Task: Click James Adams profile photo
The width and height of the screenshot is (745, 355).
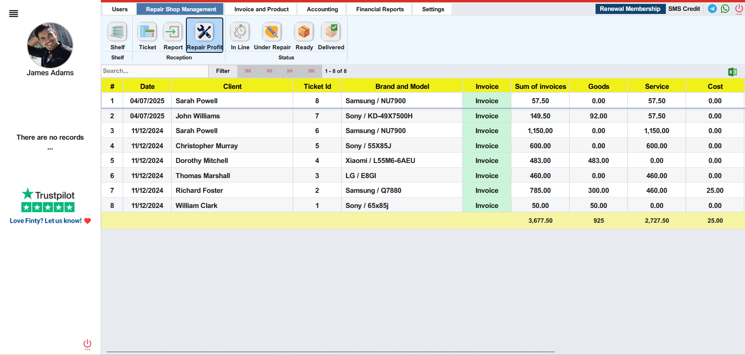Action: coord(50,45)
